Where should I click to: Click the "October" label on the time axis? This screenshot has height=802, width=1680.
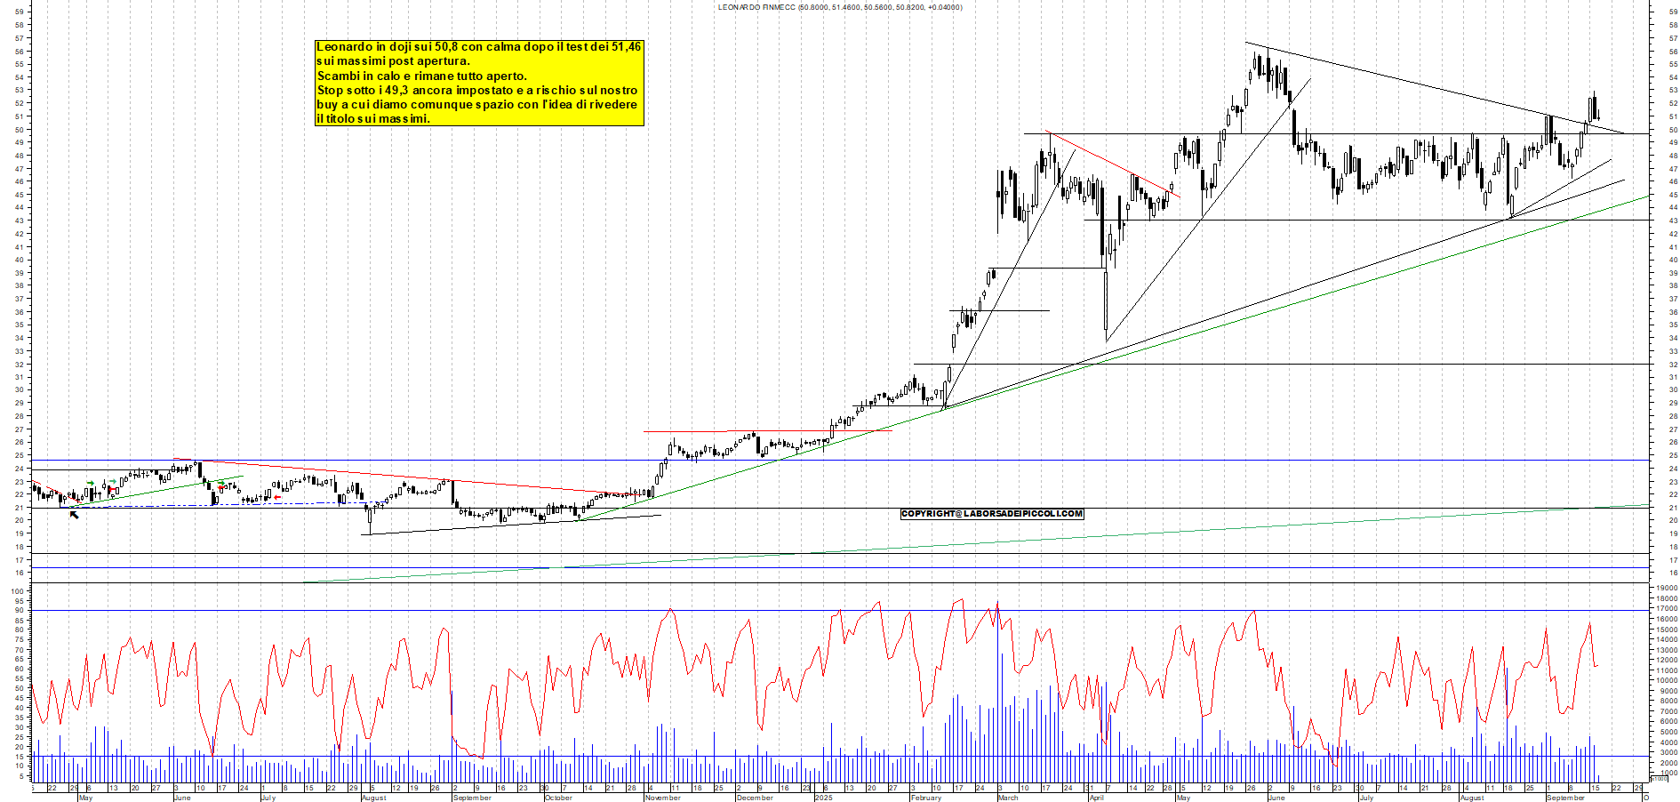point(558,798)
